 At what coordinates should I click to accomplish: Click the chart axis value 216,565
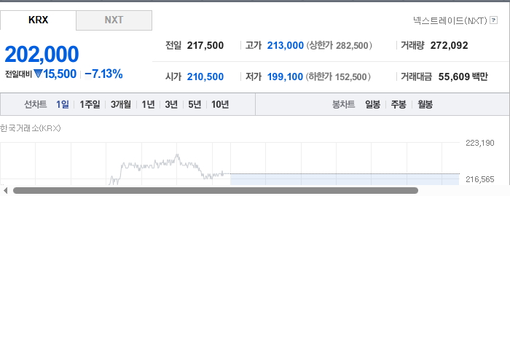pos(479,179)
